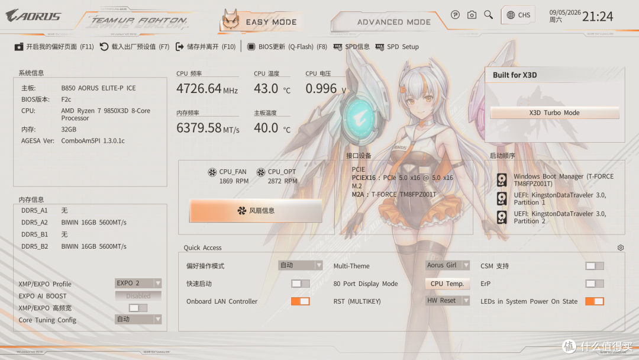
Task: Click the CPU Temp. display mode button
Action: pyautogui.click(x=447, y=284)
